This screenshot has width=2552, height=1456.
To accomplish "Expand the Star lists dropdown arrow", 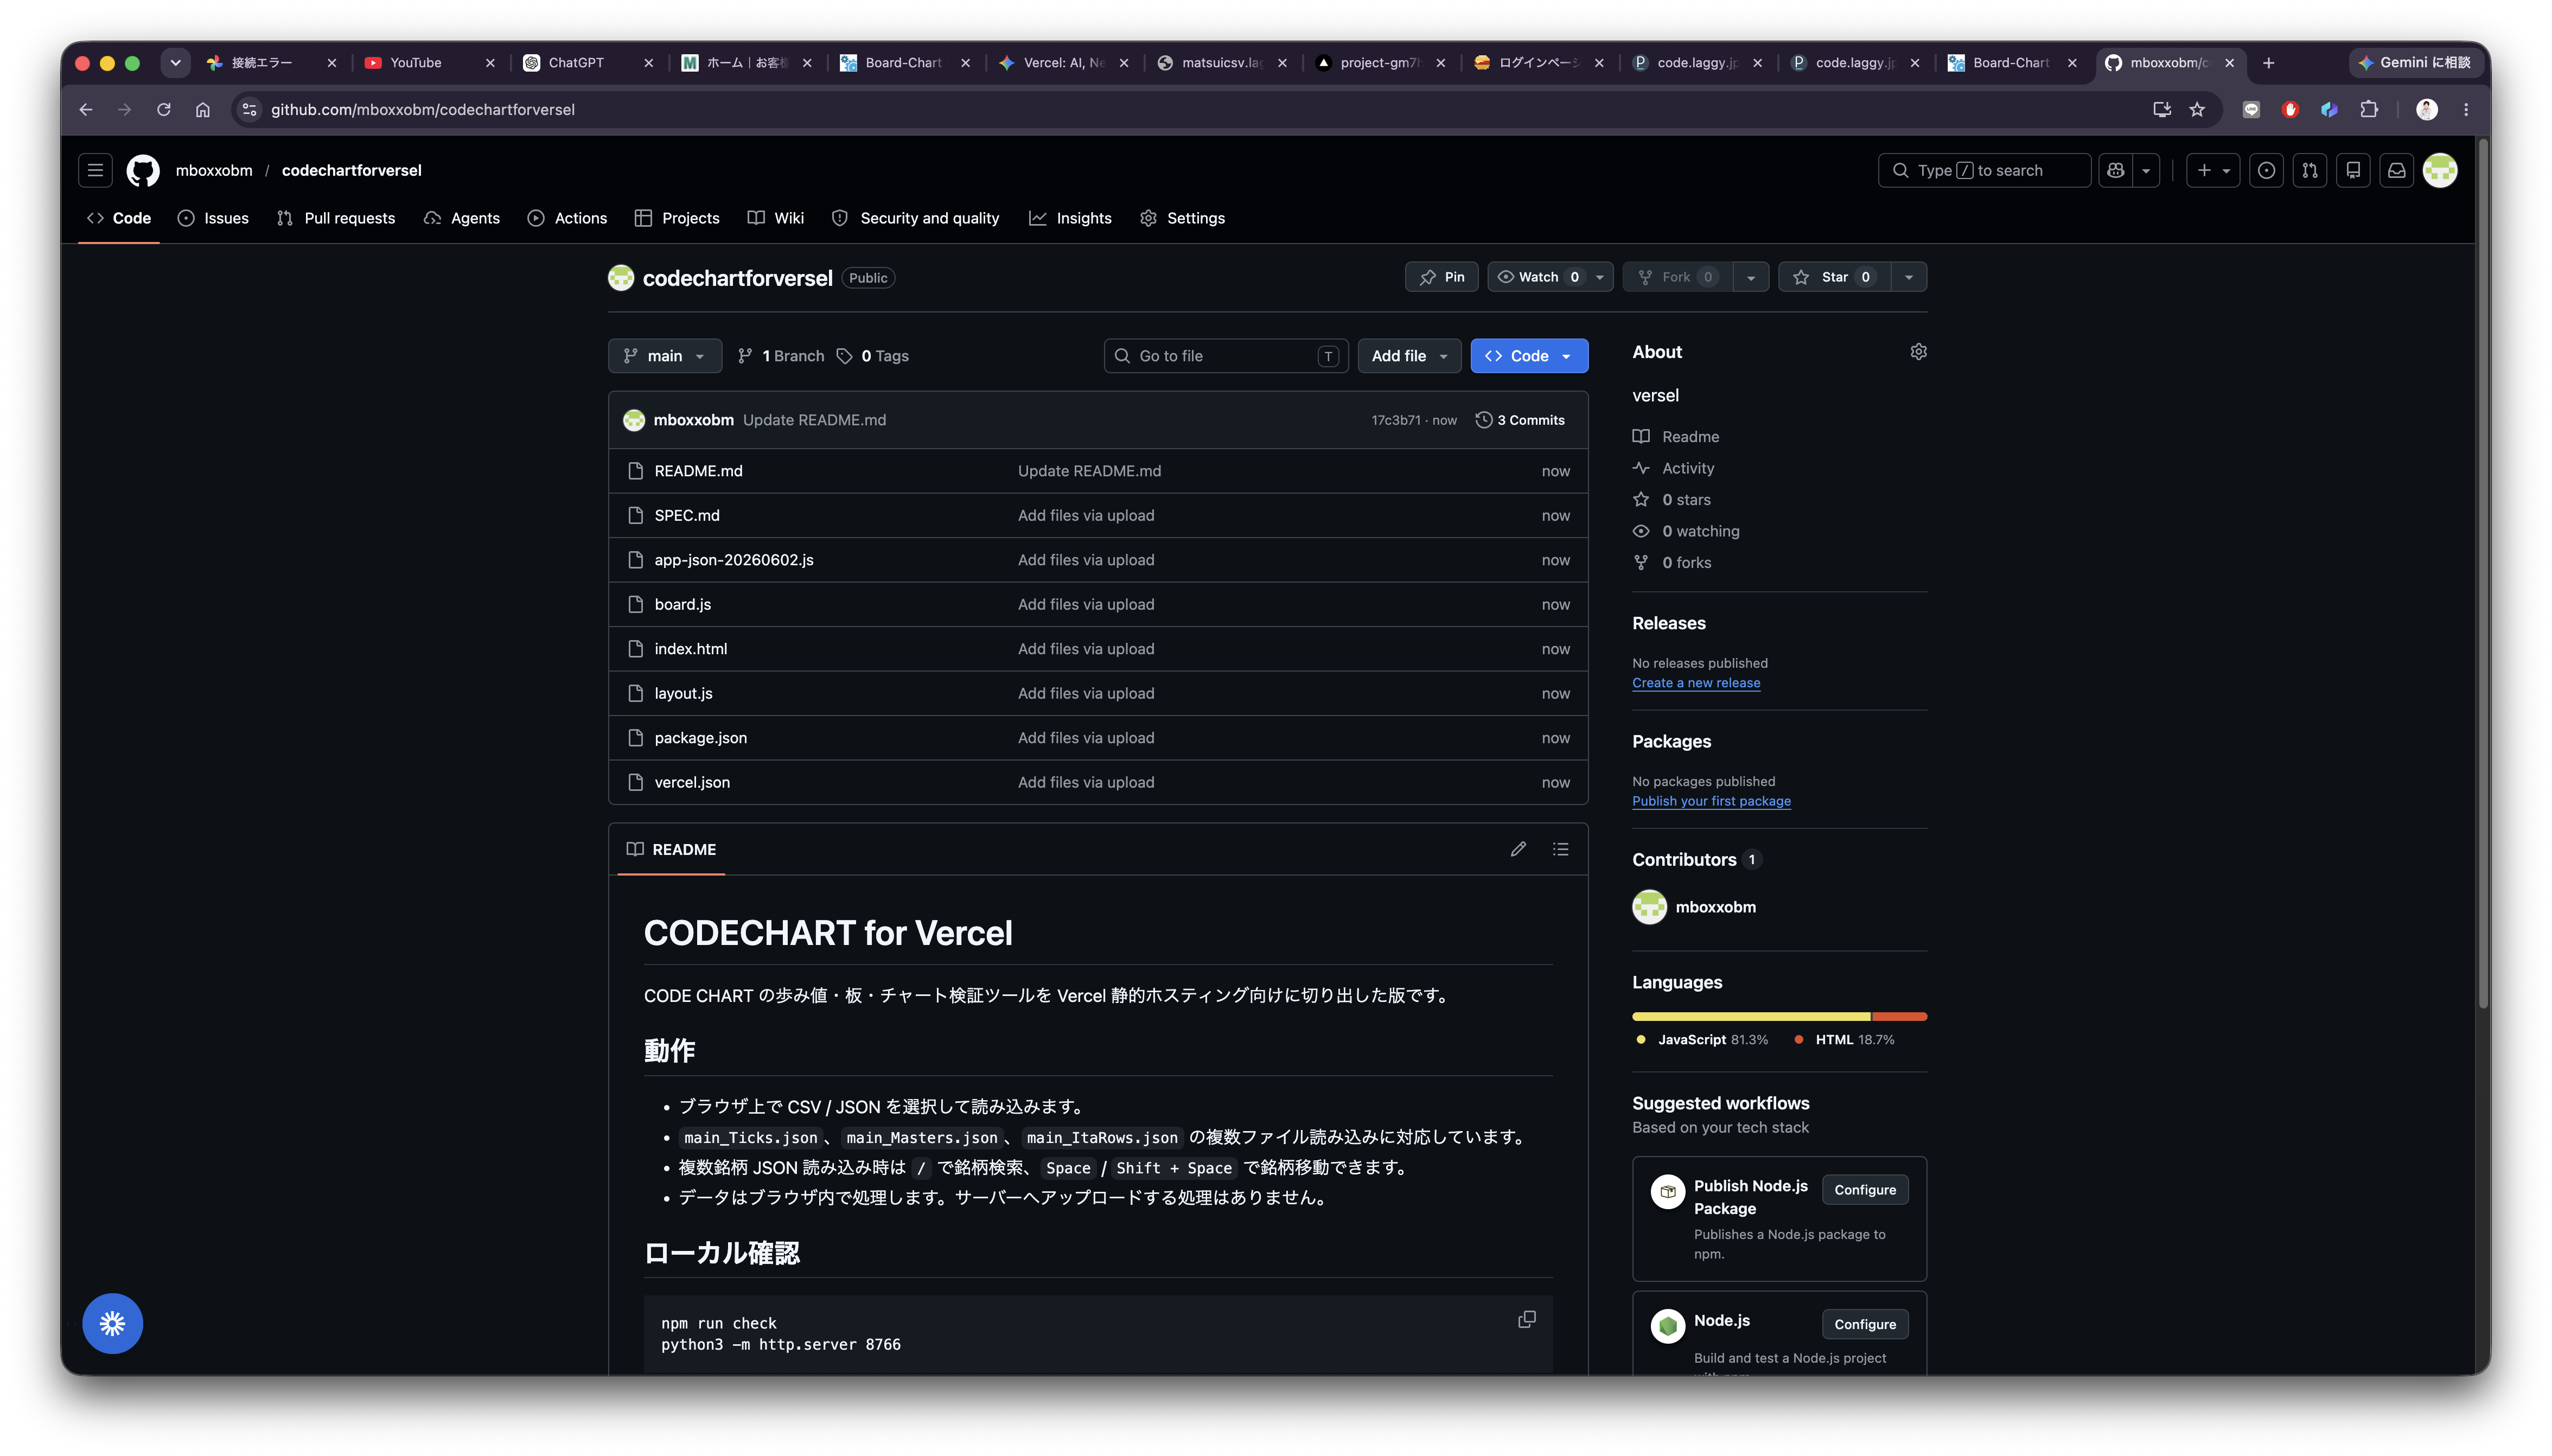I will coord(1909,277).
